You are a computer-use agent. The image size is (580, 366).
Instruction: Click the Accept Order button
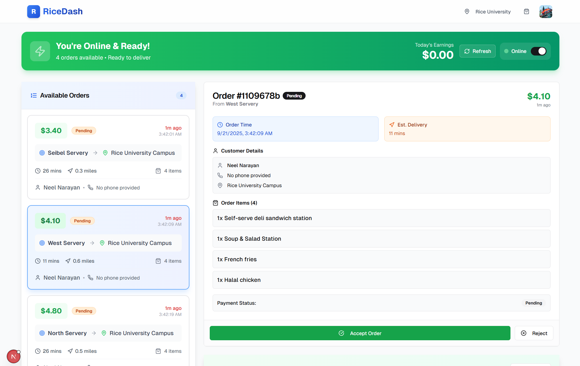[x=360, y=333]
